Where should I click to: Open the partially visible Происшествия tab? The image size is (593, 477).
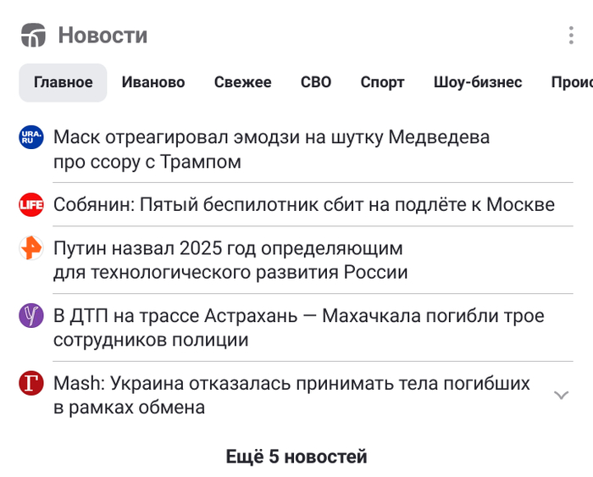coord(572,82)
